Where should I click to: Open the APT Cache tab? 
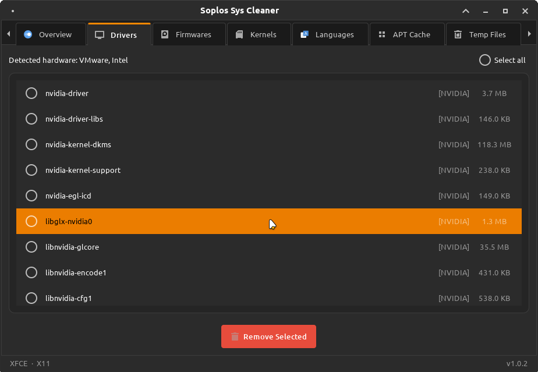tap(407, 34)
